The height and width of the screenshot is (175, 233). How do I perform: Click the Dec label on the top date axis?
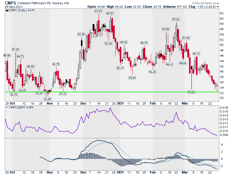(84, 103)
